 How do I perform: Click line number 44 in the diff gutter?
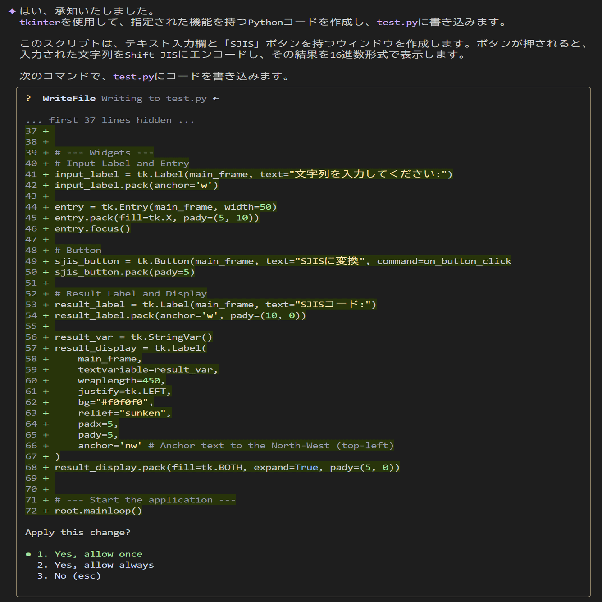point(31,207)
